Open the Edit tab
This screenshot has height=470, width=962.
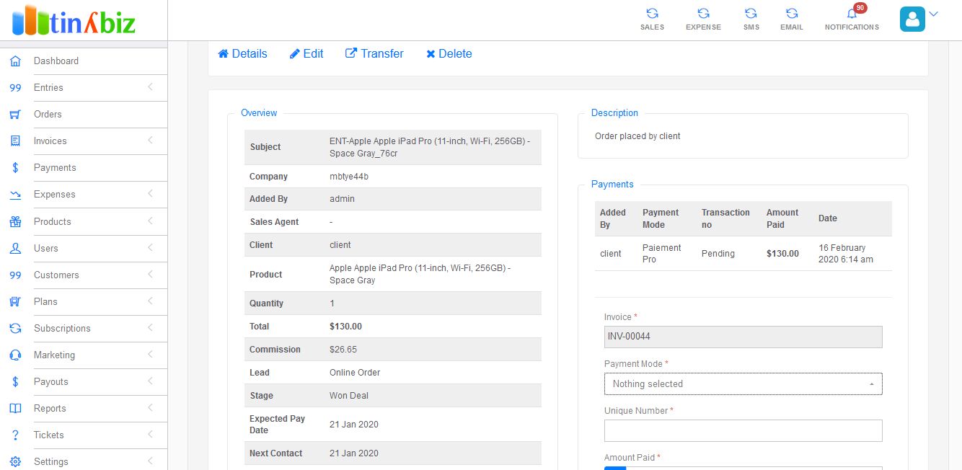(306, 54)
